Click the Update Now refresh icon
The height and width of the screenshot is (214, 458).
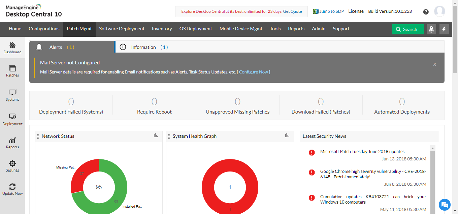(x=12, y=189)
